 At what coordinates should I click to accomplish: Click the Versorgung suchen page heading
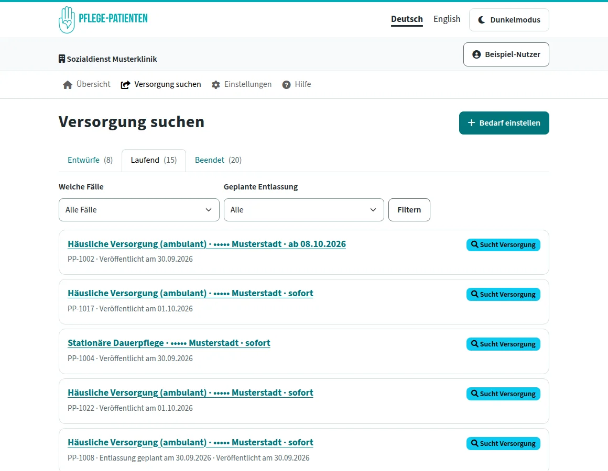pyautogui.click(x=132, y=122)
